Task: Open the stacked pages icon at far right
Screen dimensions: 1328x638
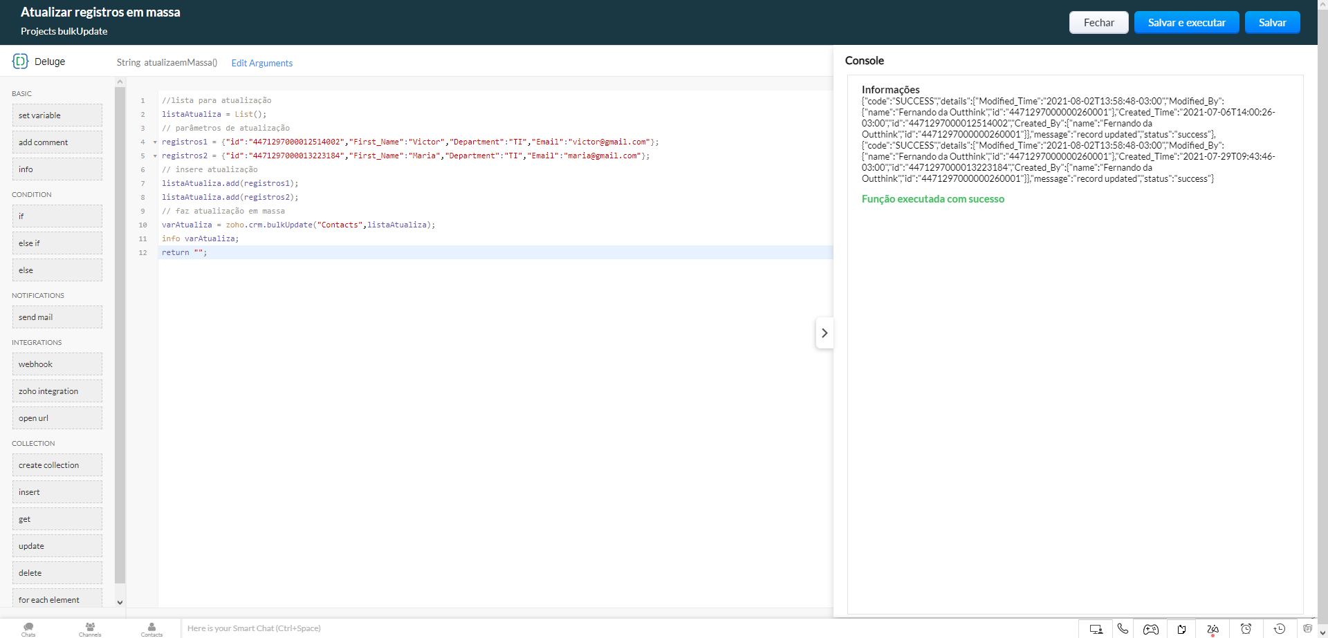Action: tap(1307, 628)
